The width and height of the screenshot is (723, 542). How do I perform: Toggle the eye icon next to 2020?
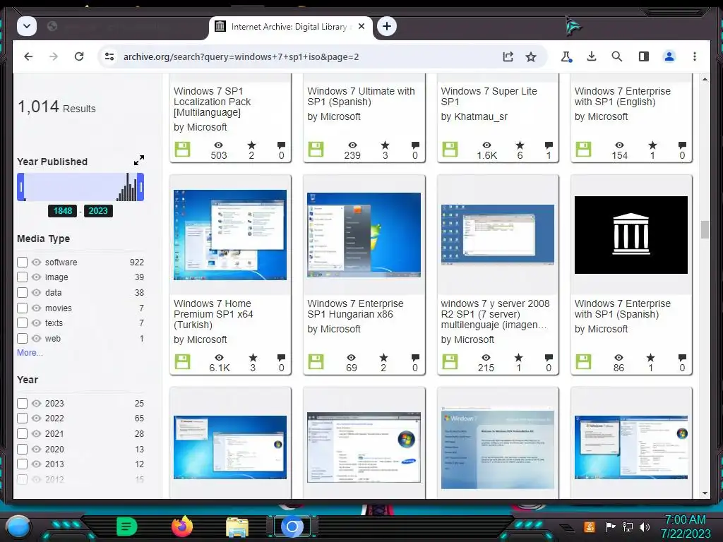click(x=37, y=449)
